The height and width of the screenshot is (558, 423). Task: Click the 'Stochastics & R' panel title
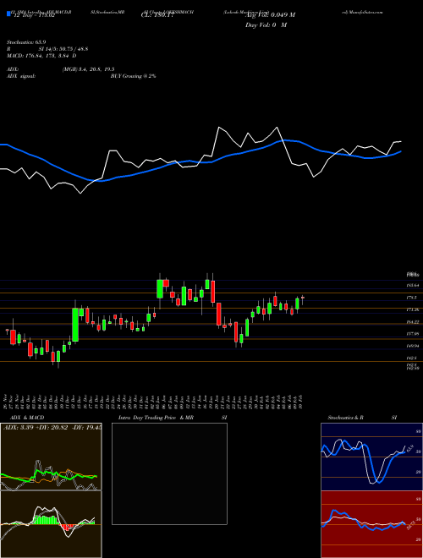(346, 418)
